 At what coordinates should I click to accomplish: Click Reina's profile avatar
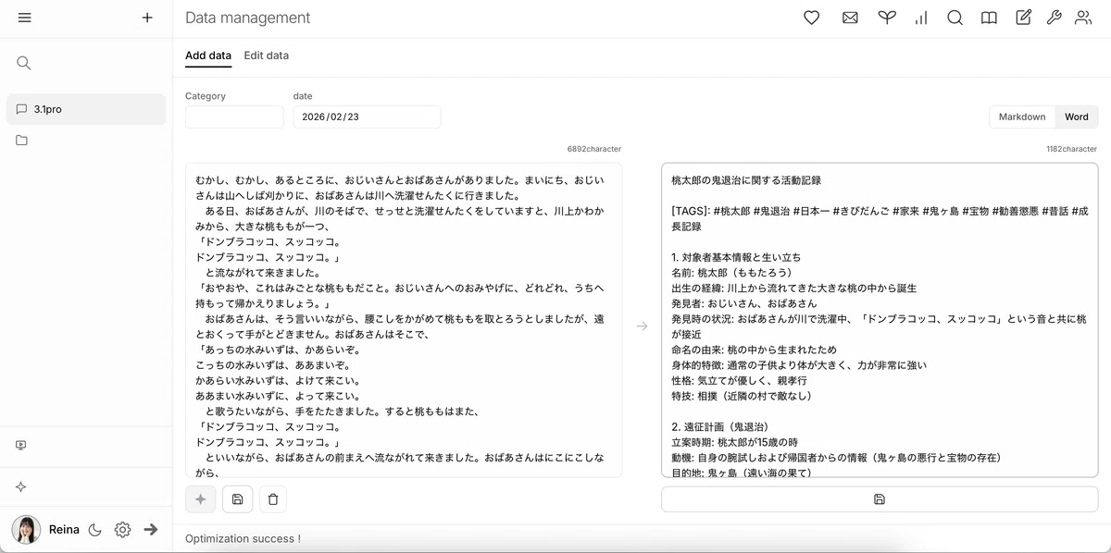tap(26, 530)
